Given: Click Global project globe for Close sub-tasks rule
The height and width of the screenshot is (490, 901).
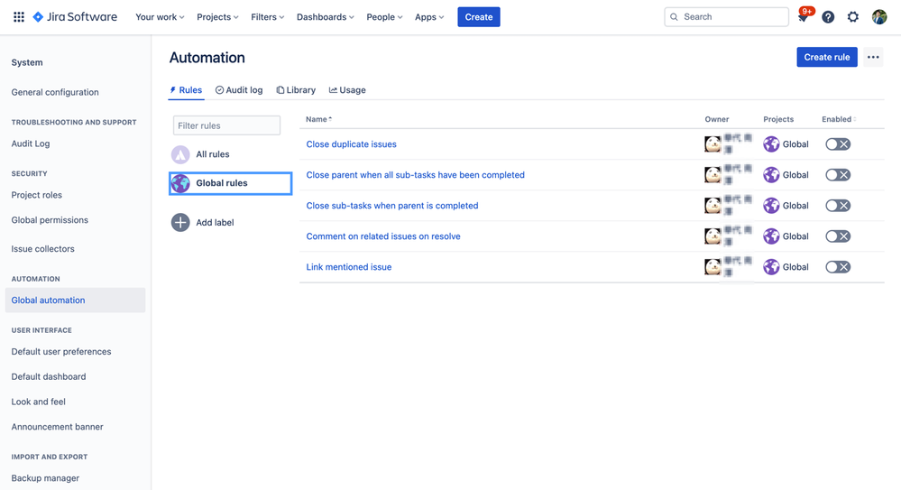Looking at the screenshot, I should [771, 206].
